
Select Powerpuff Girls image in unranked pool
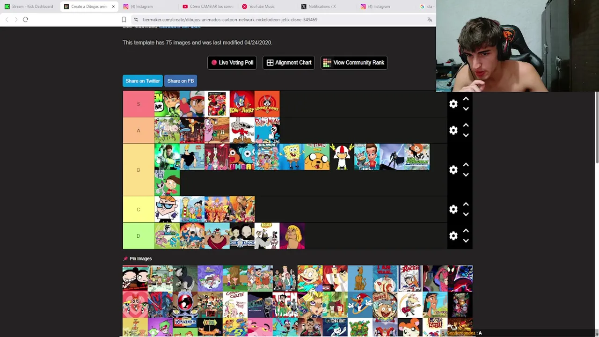tap(135, 304)
